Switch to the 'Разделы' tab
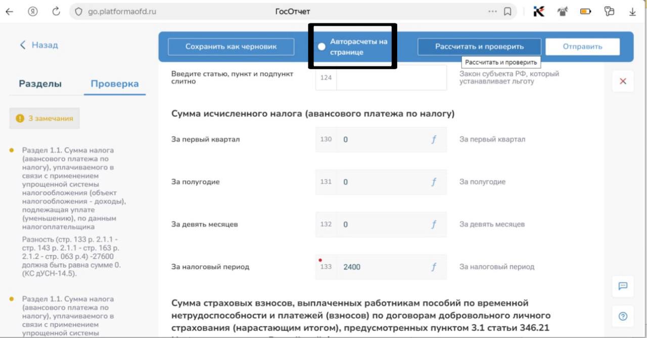This screenshot has width=647, height=338. (40, 84)
